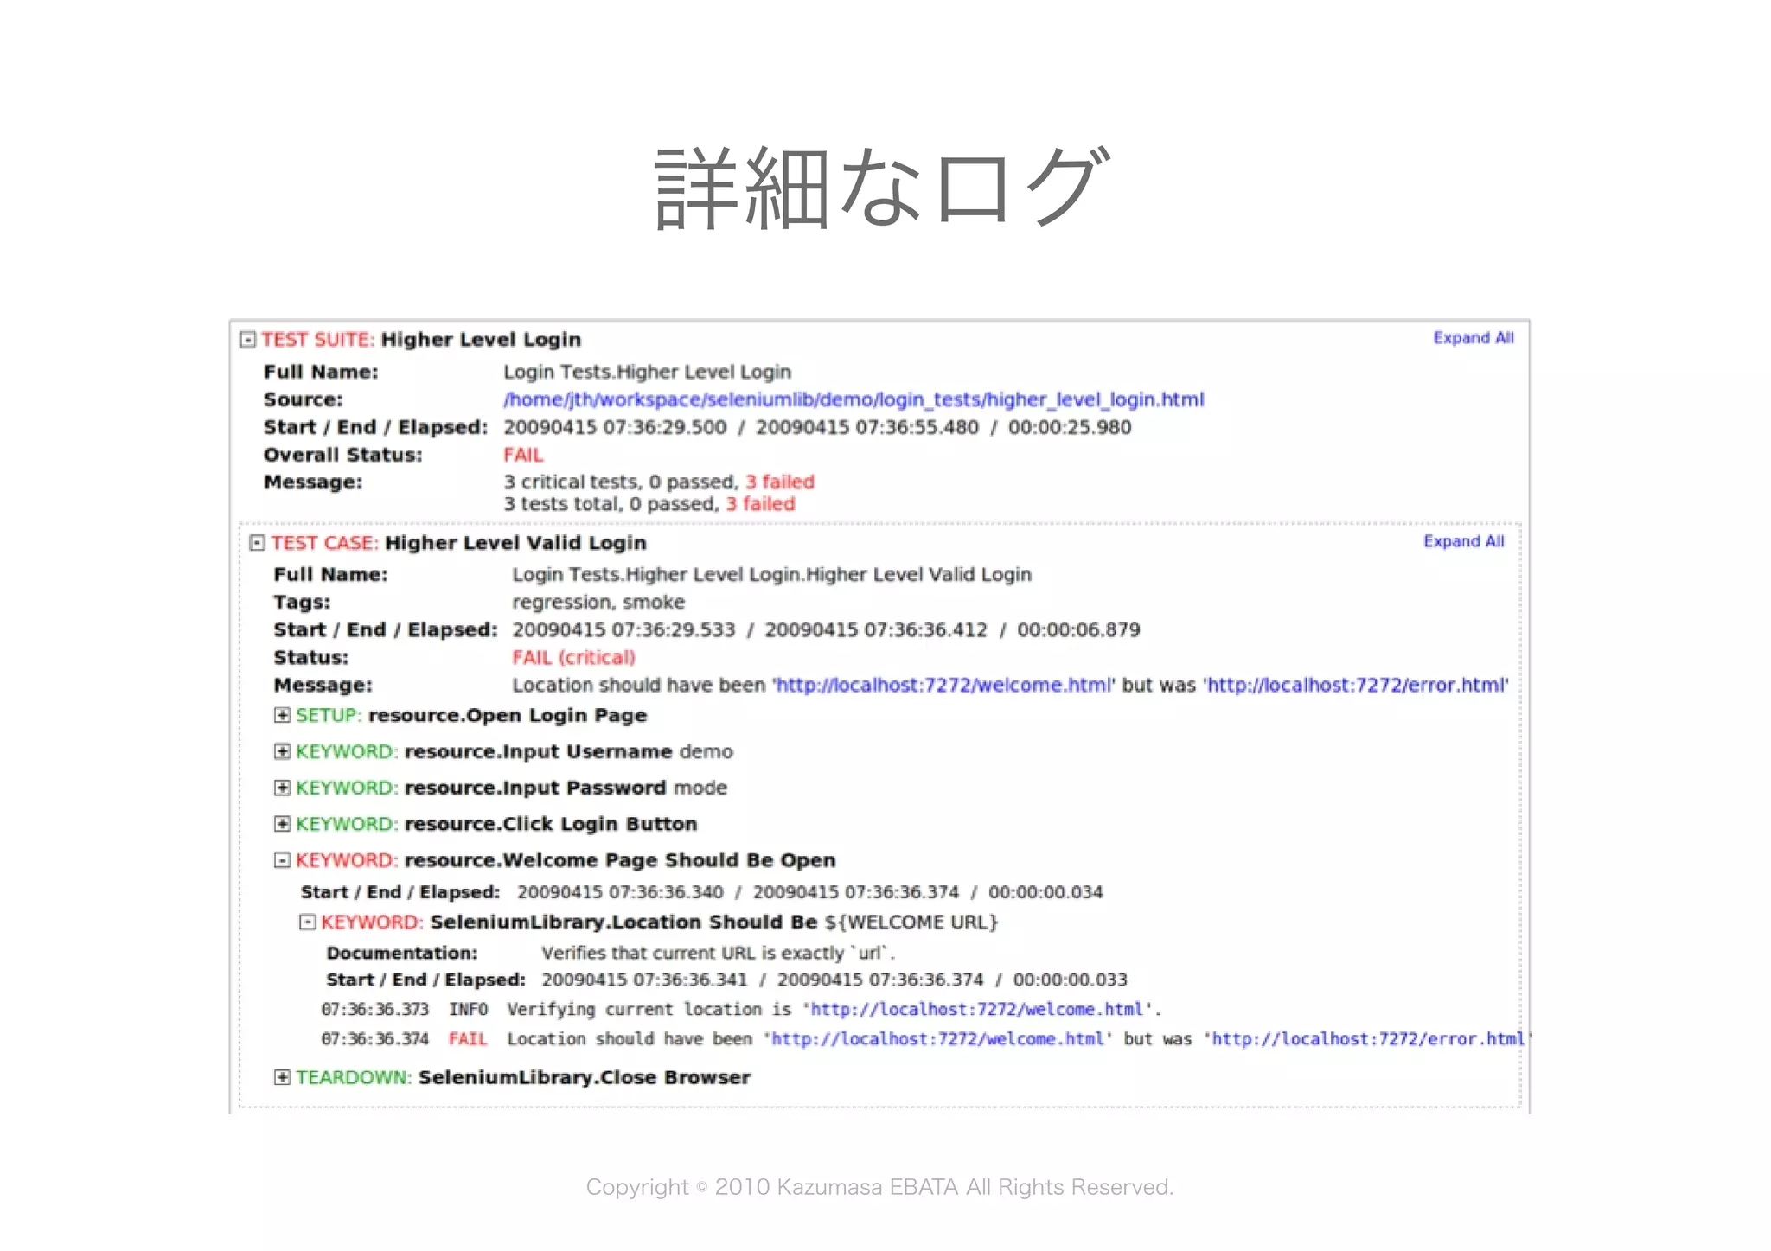Click the resource.Input Username keyword name

[538, 752]
